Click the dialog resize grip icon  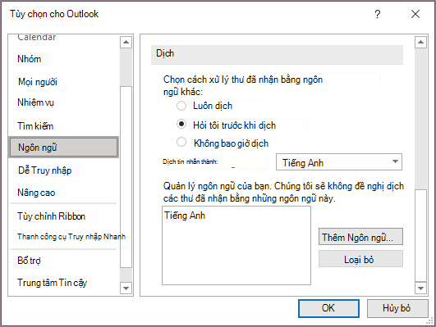[x=429, y=321]
